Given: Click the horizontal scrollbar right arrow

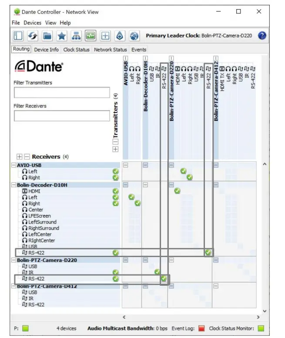Looking at the screenshot, I should click(x=258, y=317).
